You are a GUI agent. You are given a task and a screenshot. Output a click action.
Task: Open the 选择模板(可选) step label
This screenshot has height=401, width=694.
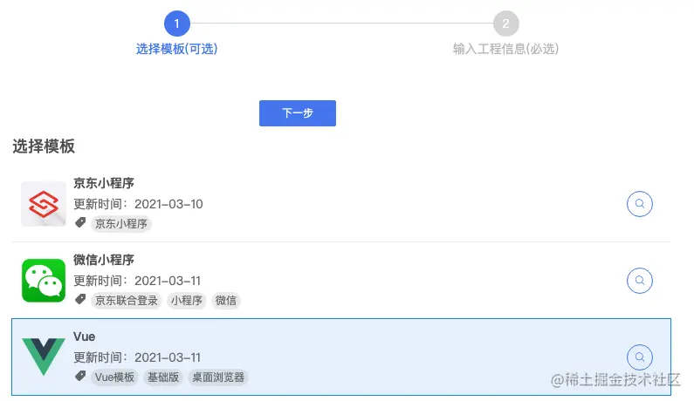tap(176, 49)
